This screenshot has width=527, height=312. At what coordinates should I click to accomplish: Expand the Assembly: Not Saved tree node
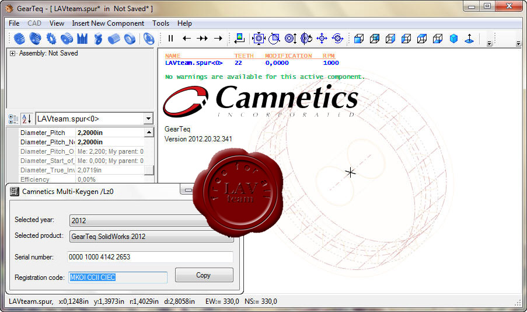pos(12,53)
